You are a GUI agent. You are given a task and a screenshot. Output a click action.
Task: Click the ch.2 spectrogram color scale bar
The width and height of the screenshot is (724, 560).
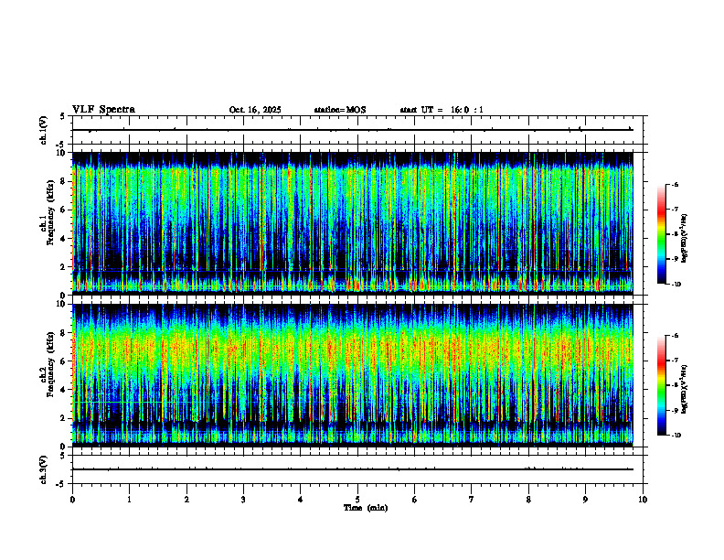pyautogui.click(x=661, y=385)
